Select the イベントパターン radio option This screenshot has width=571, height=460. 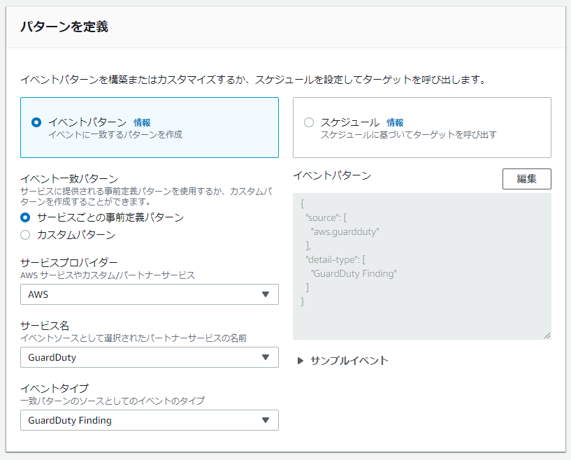point(36,122)
